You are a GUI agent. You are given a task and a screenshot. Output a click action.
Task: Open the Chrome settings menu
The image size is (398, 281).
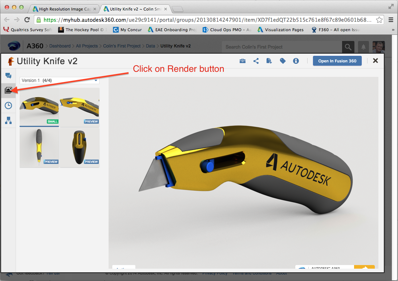click(391, 20)
